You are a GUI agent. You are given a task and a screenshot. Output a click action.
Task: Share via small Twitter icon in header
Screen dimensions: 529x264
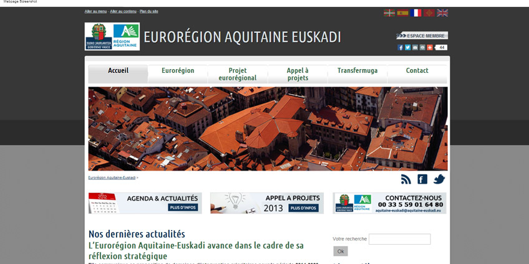tap(407, 47)
